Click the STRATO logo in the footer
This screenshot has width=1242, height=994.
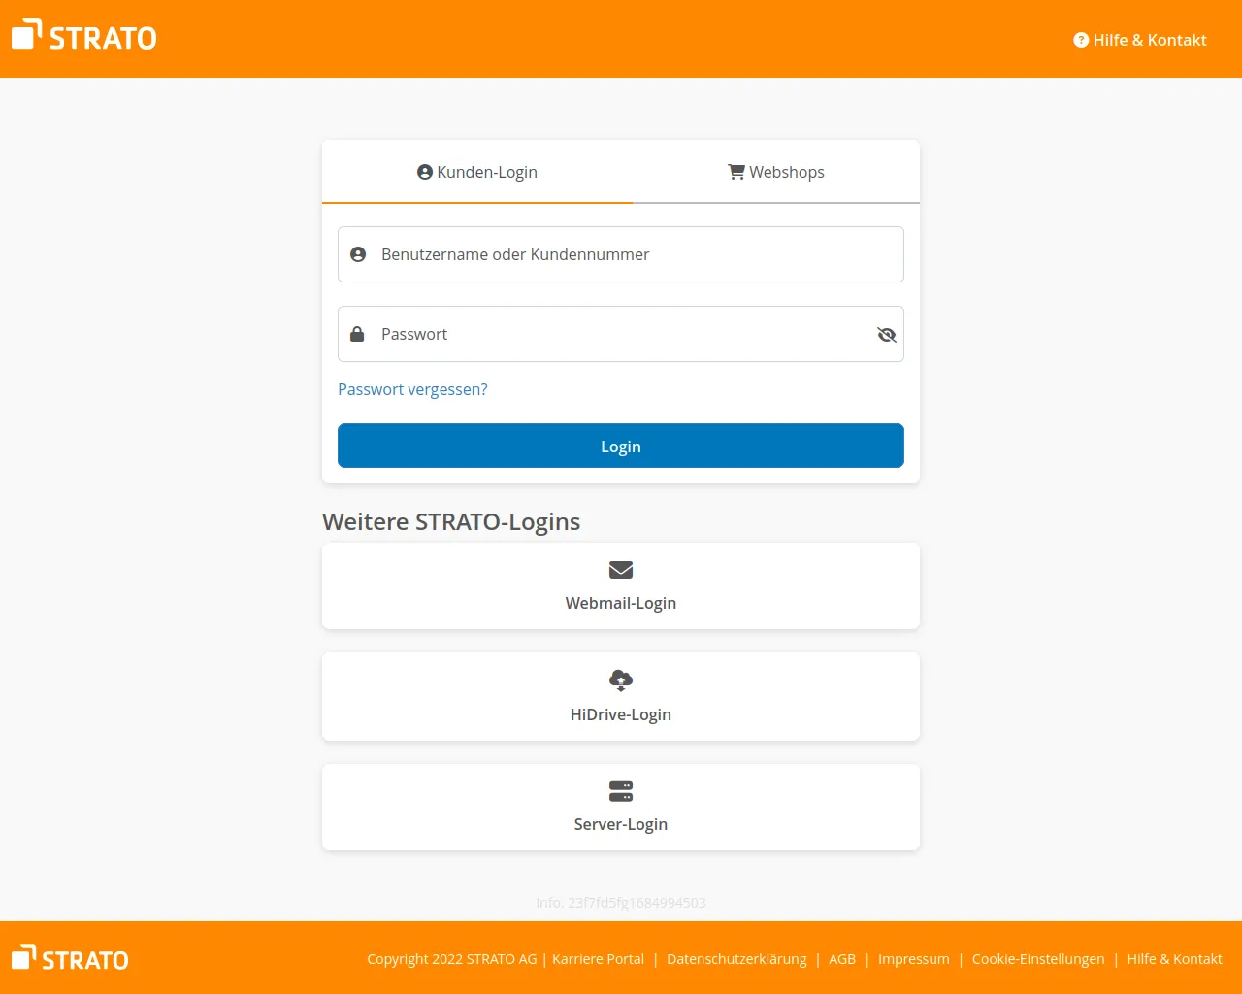point(70,959)
